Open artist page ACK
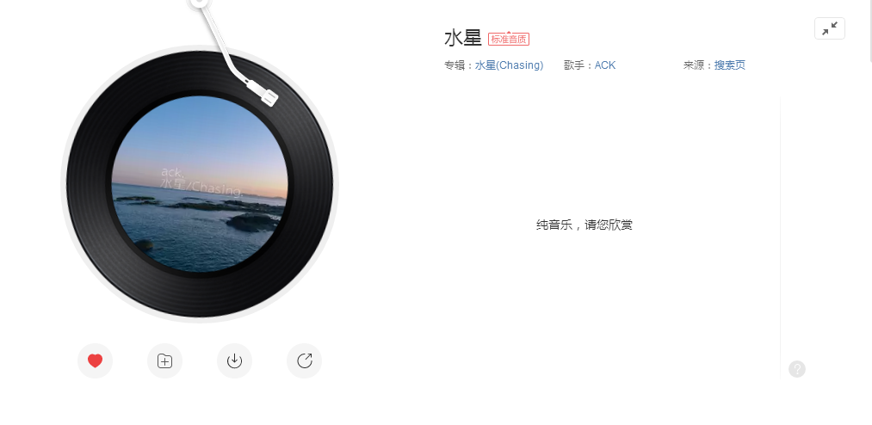872x425 pixels. point(605,65)
